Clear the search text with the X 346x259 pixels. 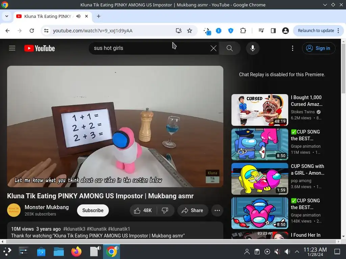(214, 48)
